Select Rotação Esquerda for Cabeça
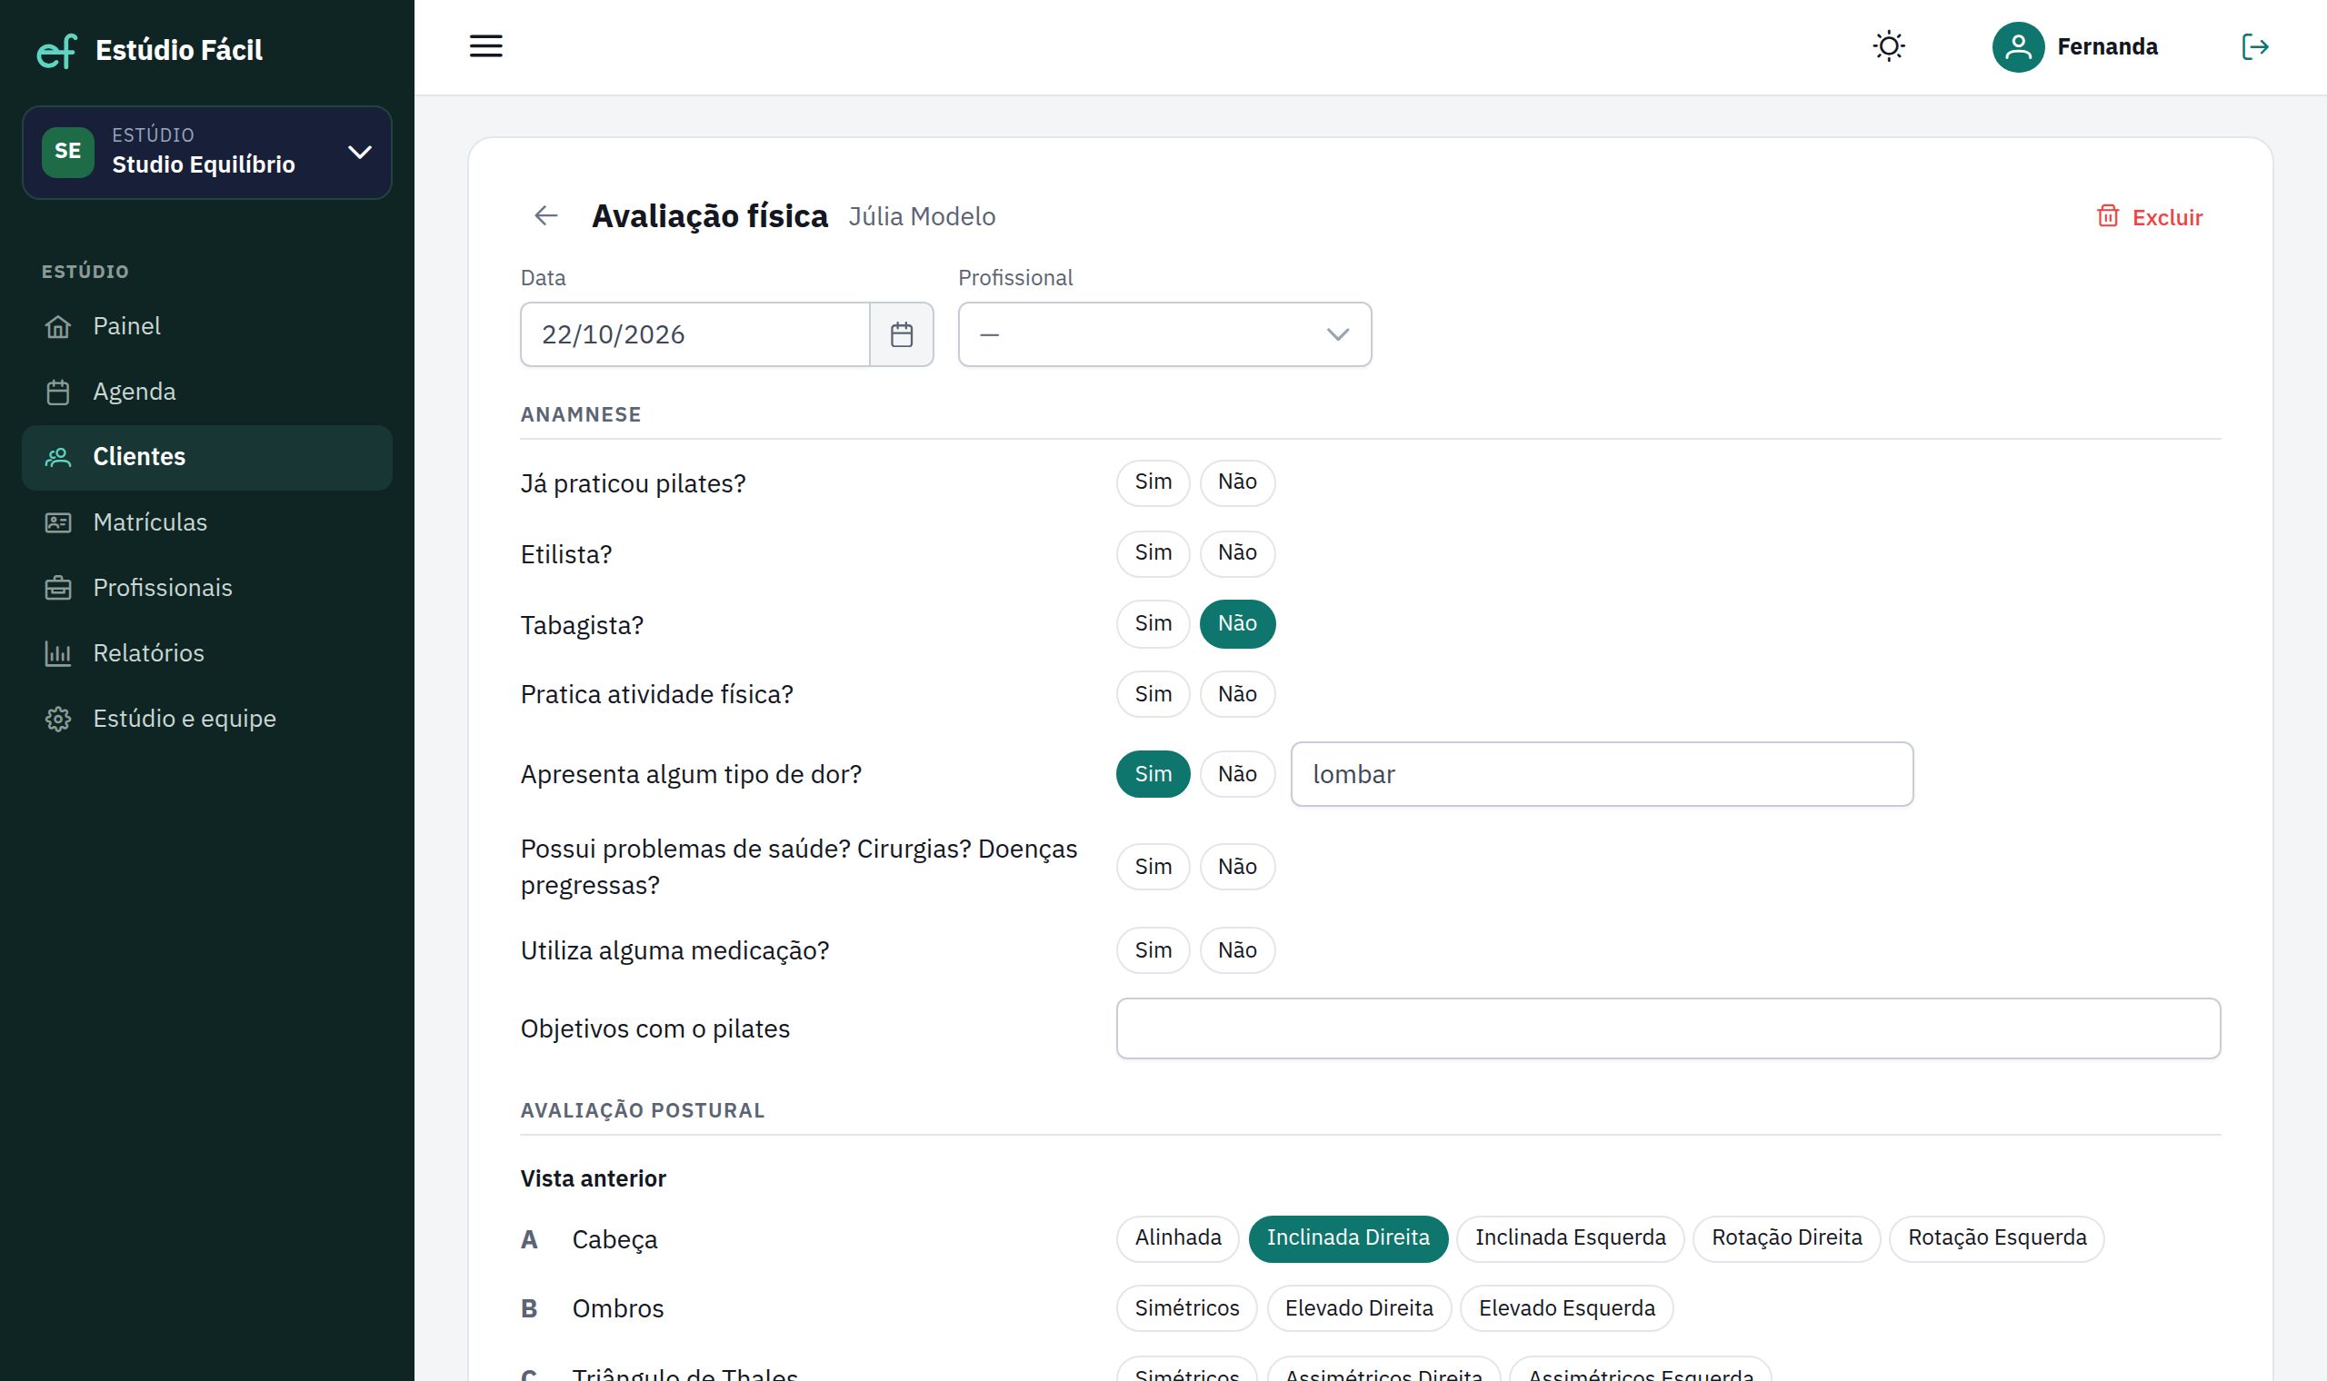This screenshot has width=2327, height=1381. point(1995,1237)
